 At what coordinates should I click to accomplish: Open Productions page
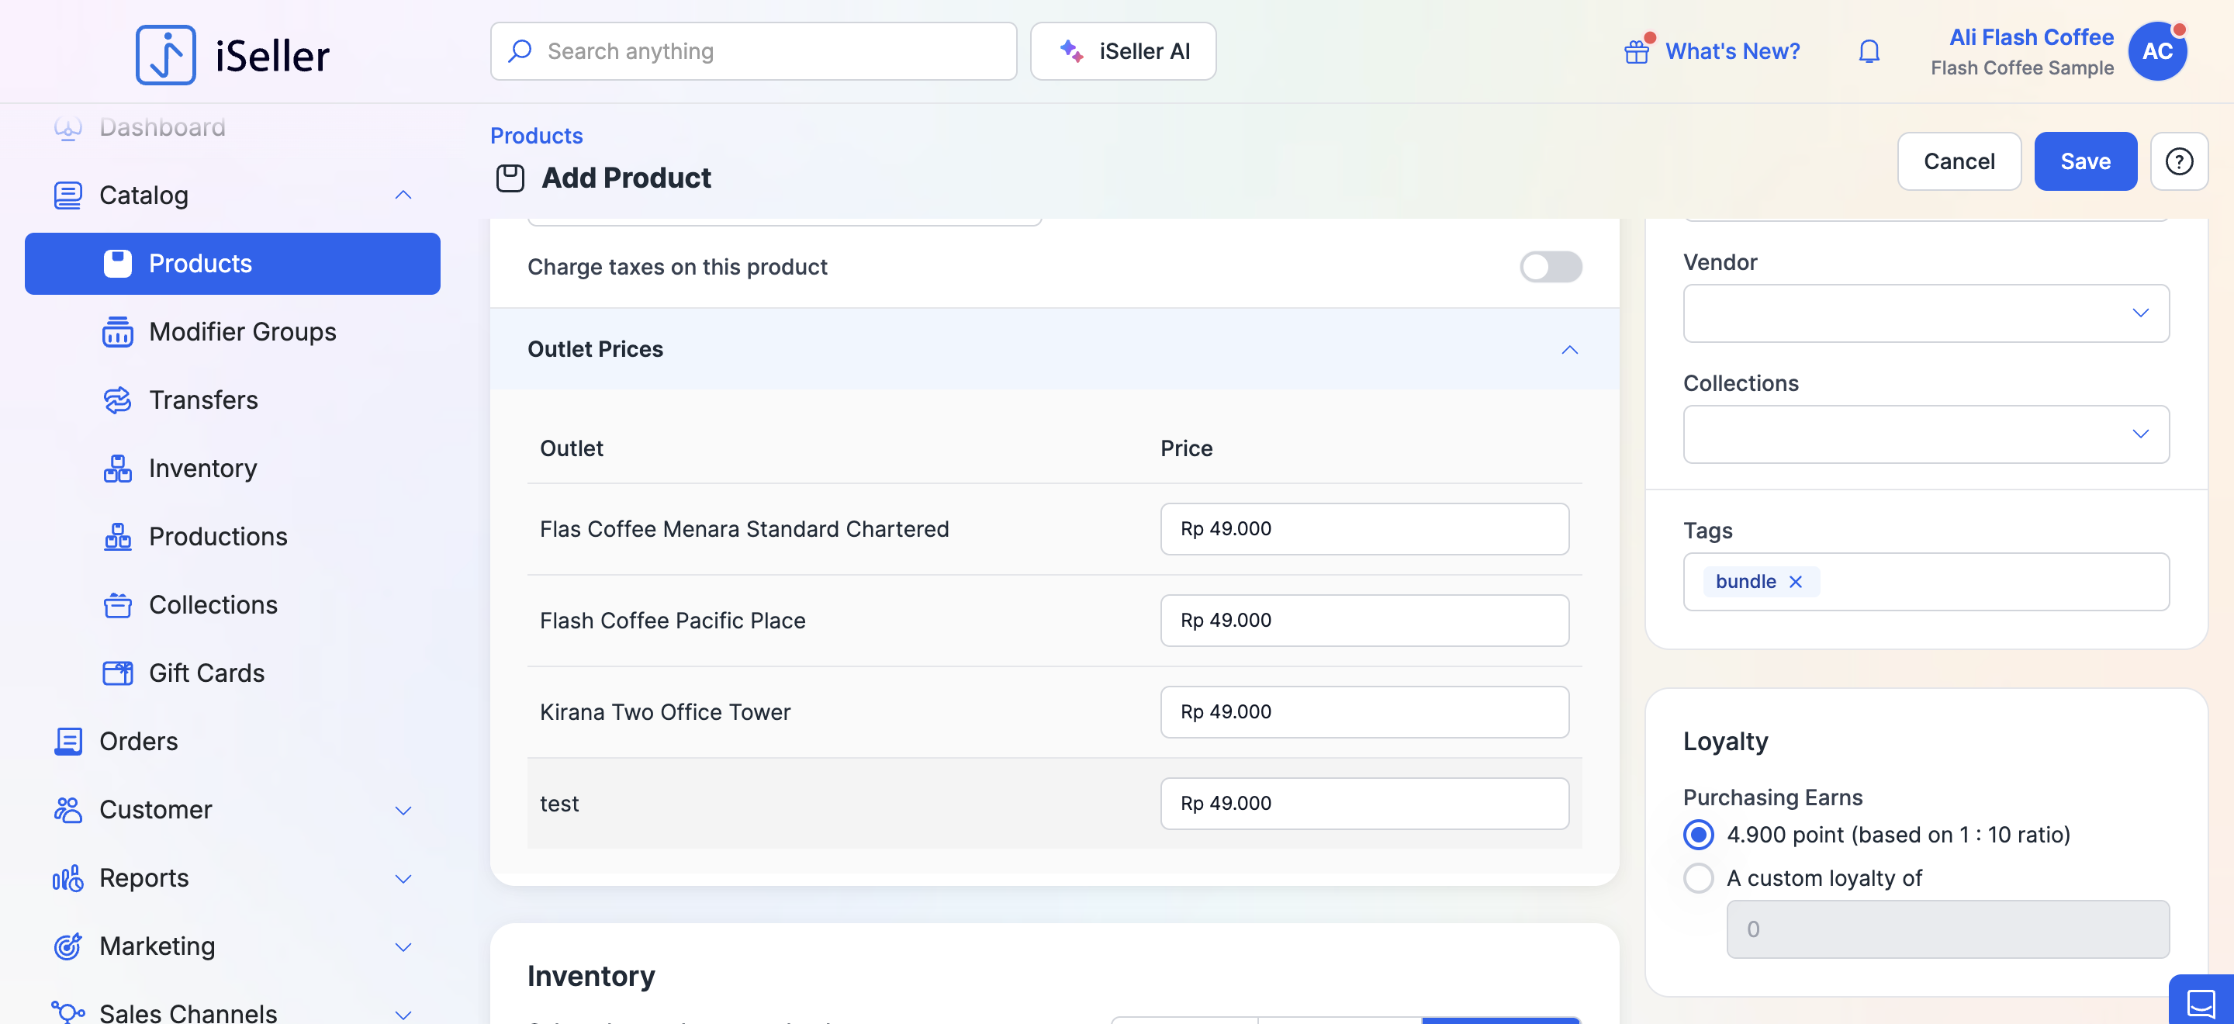pyautogui.click(x=218, y=537)
